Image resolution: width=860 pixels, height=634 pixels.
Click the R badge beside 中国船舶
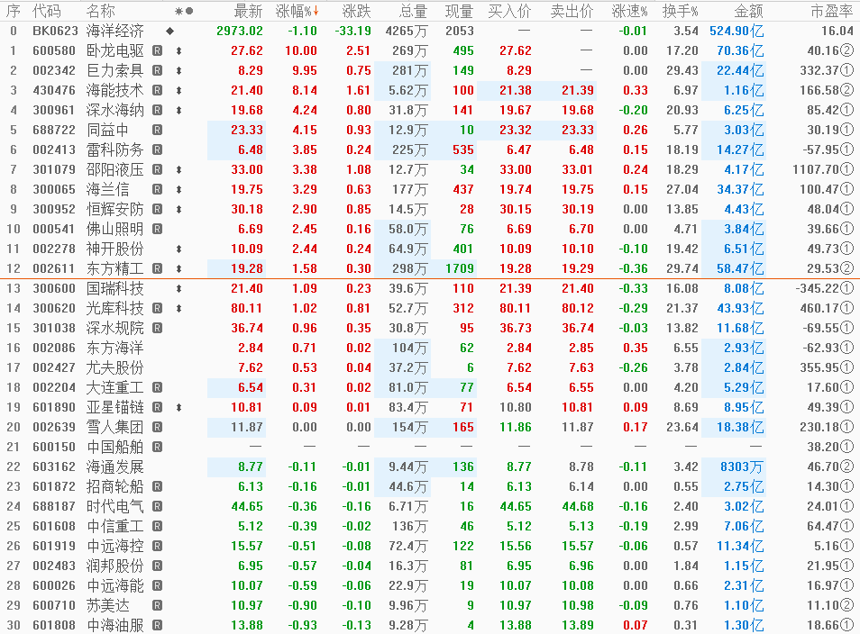point(158,448)
